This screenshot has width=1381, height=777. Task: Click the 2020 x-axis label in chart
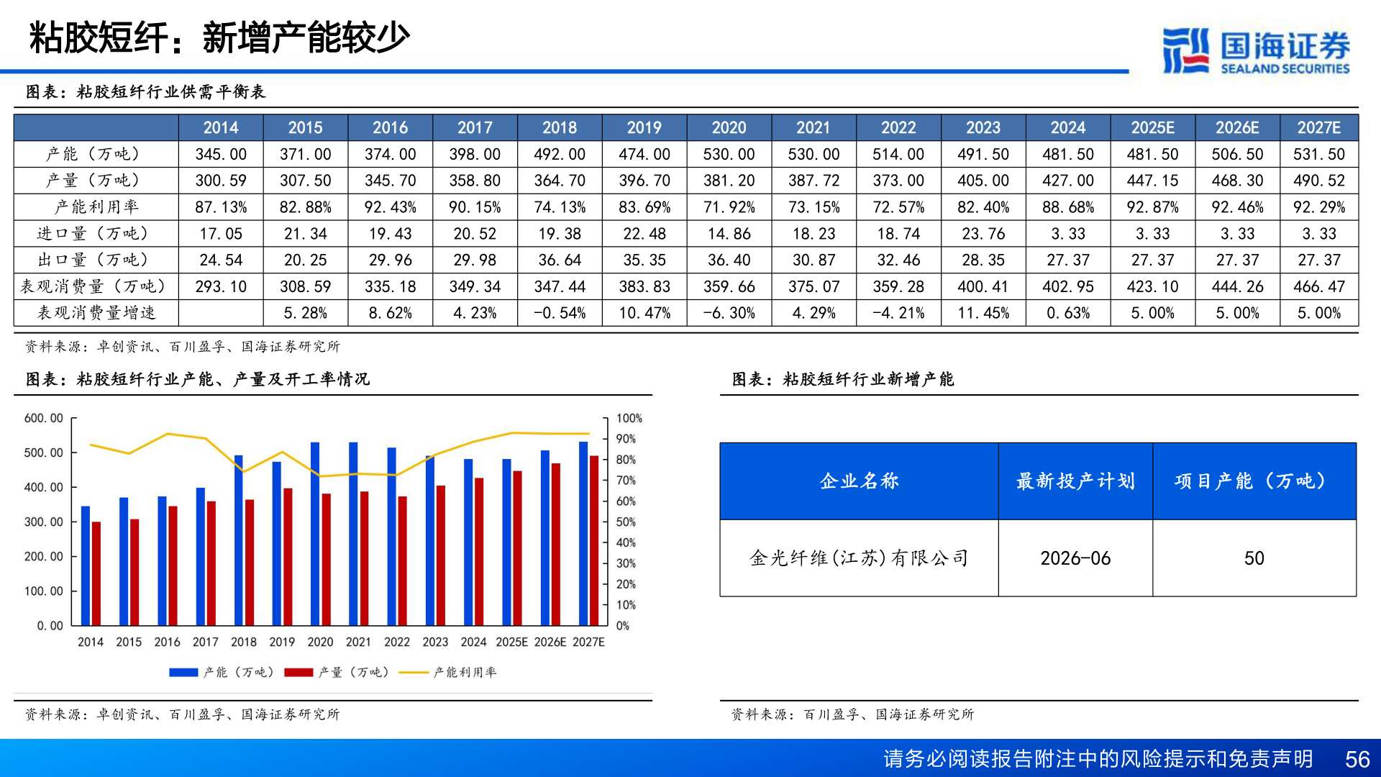320,642
